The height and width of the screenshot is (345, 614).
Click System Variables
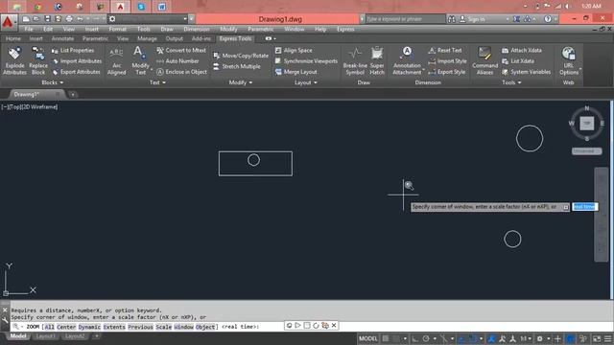click(526, 72)
